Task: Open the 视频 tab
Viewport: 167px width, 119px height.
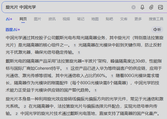Action: click(66, 19)
